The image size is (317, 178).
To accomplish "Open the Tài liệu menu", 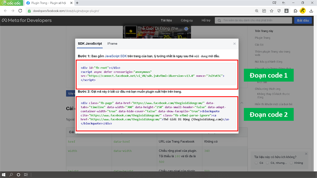I will tap(166, 21).
